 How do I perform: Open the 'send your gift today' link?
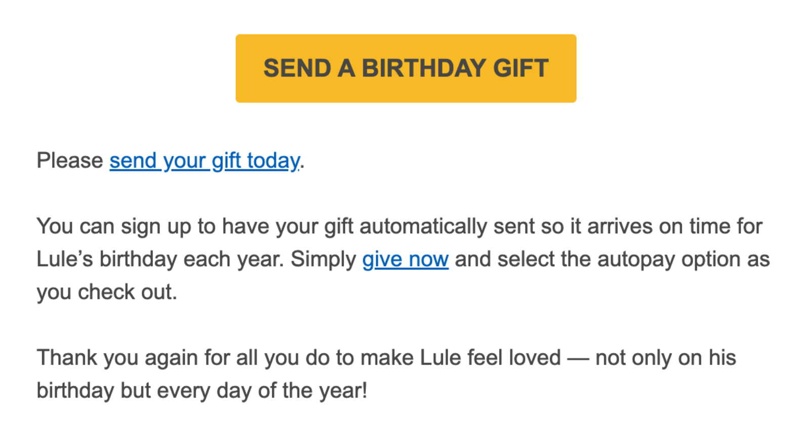point(204,161)
